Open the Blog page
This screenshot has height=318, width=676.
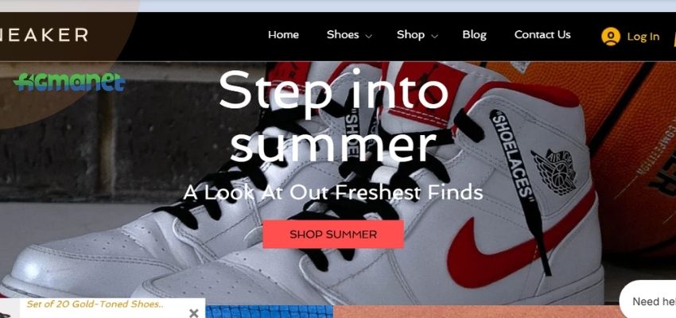[x=474, y=35]
